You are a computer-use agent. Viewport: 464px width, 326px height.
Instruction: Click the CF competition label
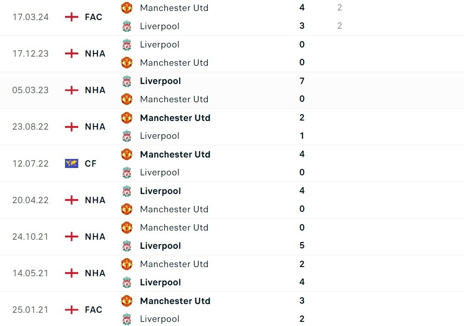point(91,163)
